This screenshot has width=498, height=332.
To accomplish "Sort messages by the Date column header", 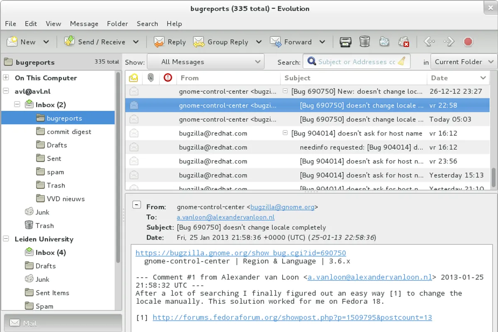I will [458, 78].
